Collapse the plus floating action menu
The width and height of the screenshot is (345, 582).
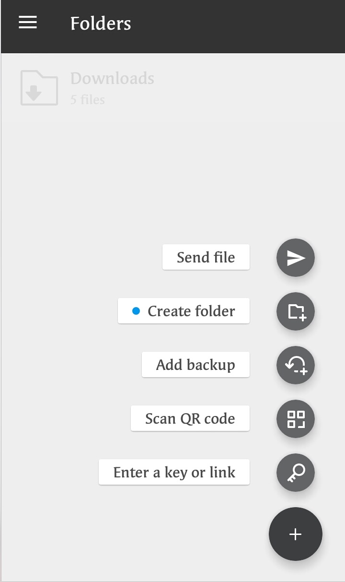tap(295, 534)
